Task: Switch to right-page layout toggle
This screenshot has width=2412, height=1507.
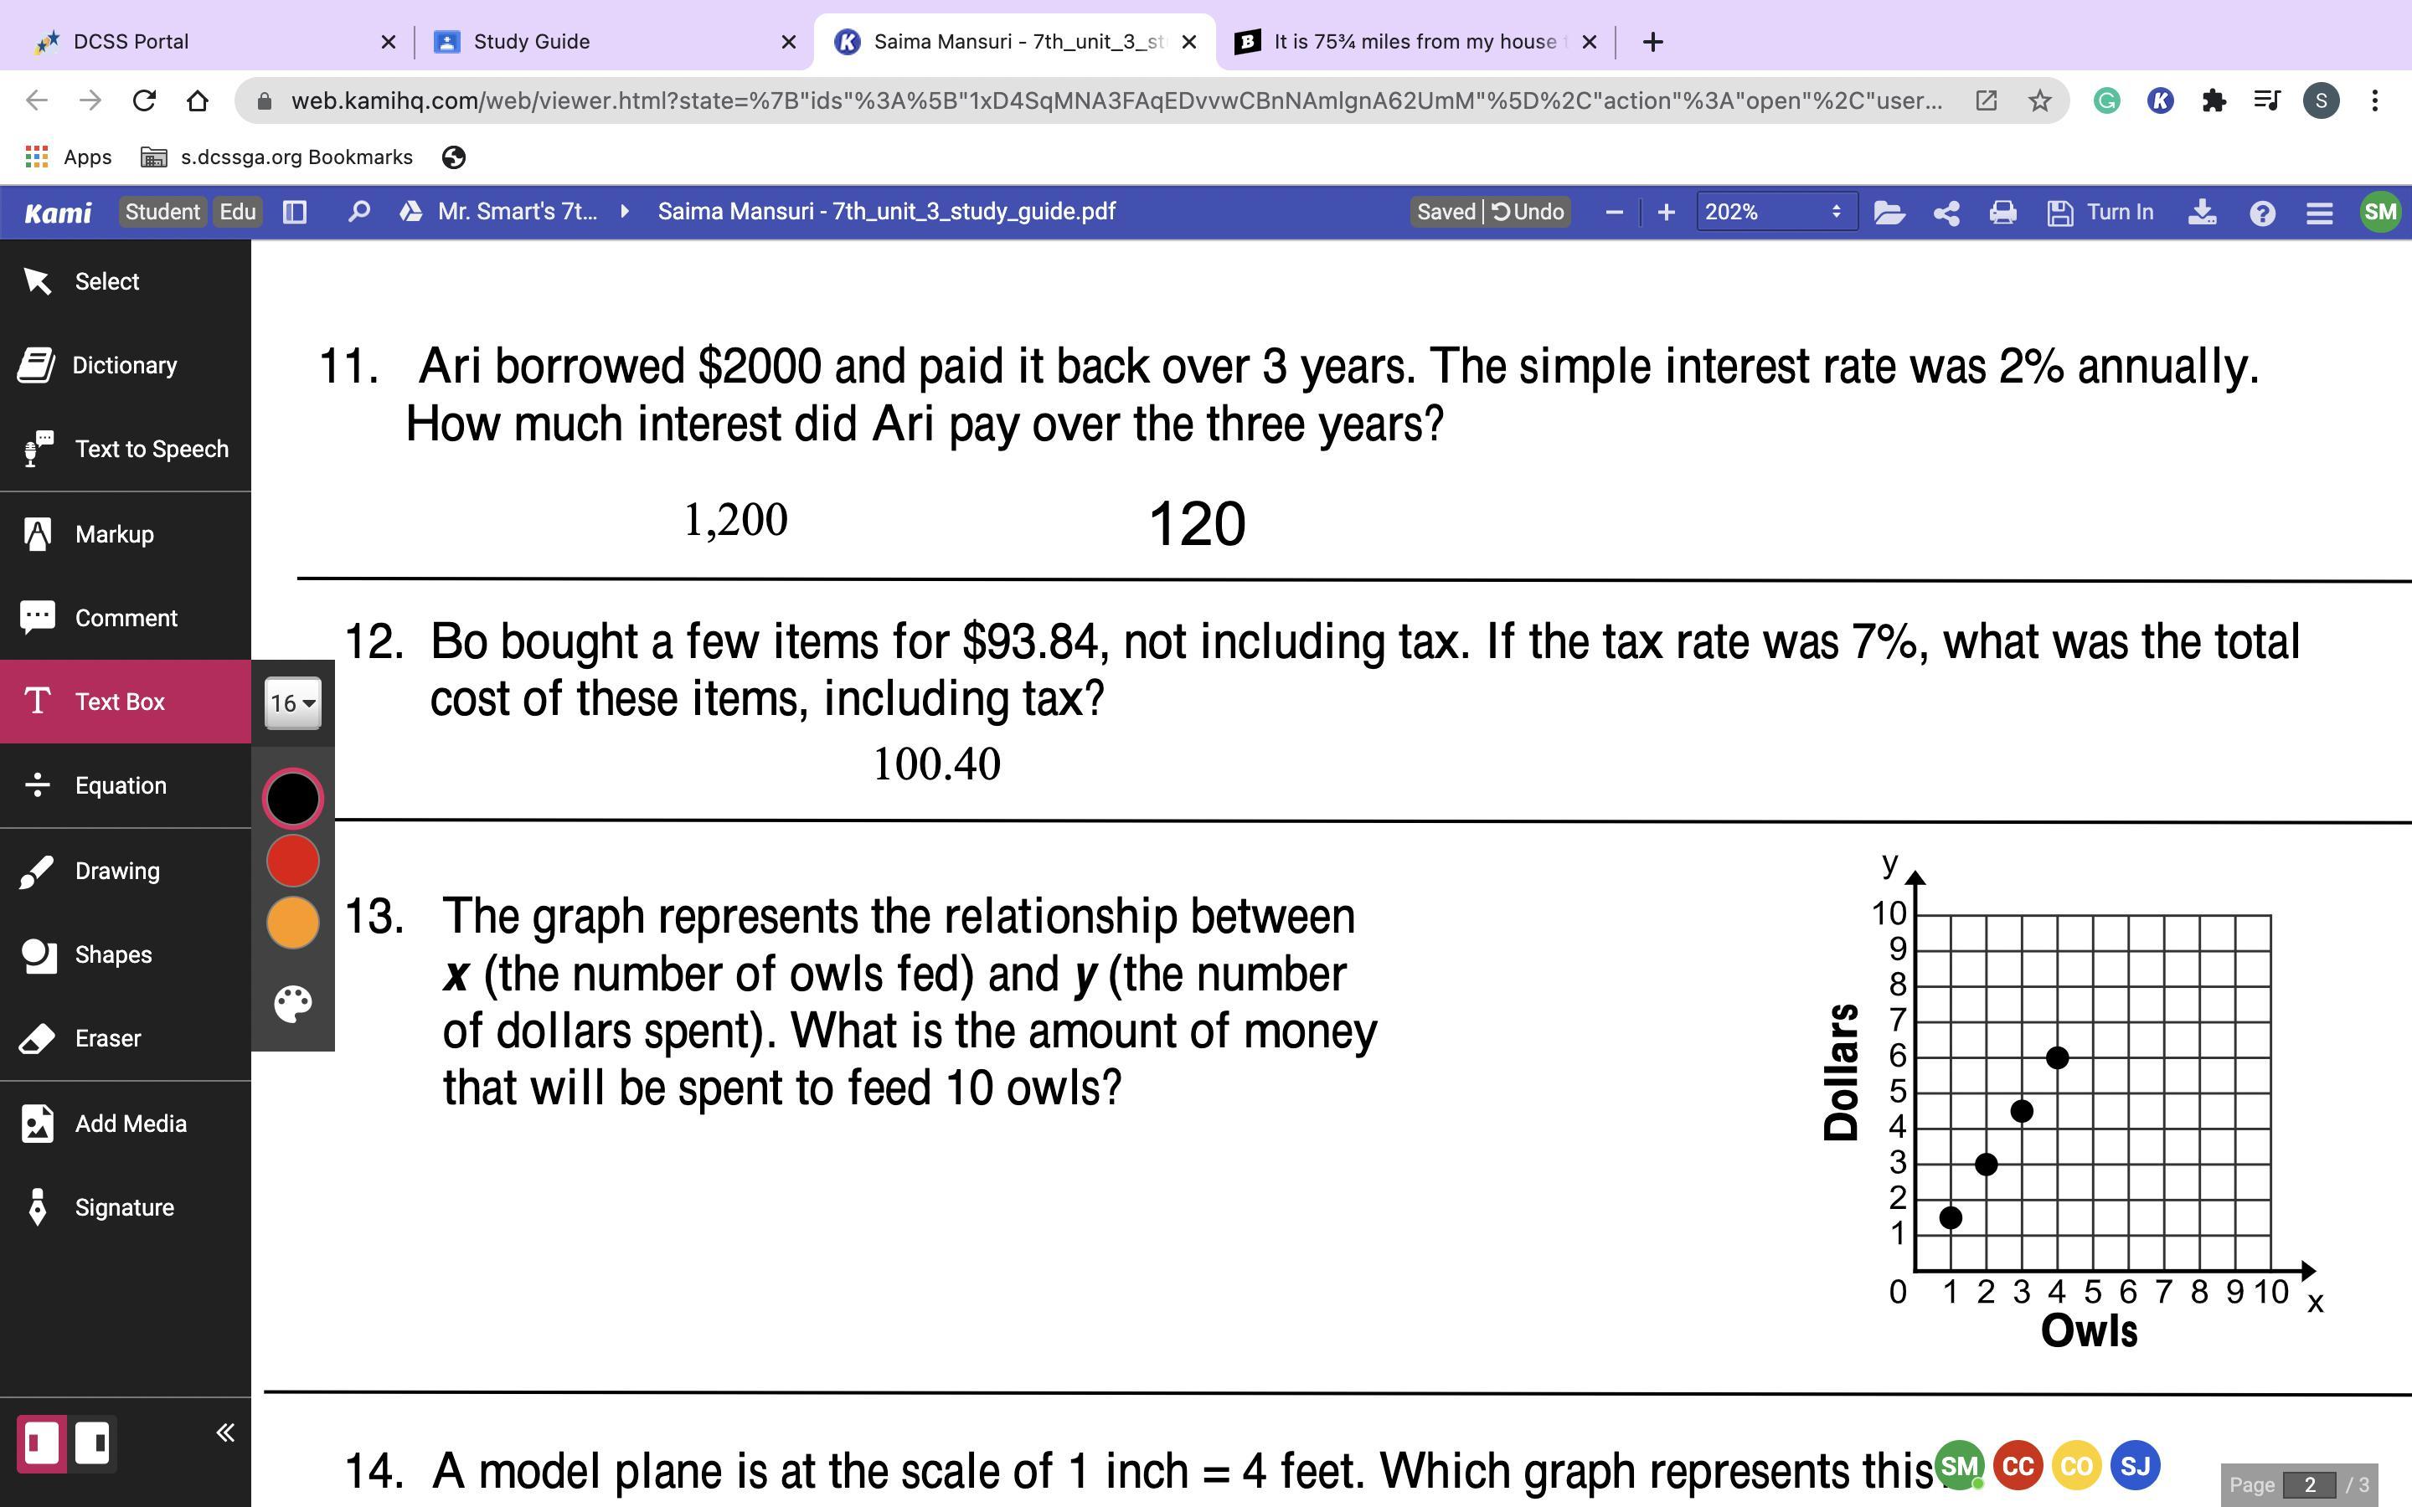Action: (x=93, y=1443)
